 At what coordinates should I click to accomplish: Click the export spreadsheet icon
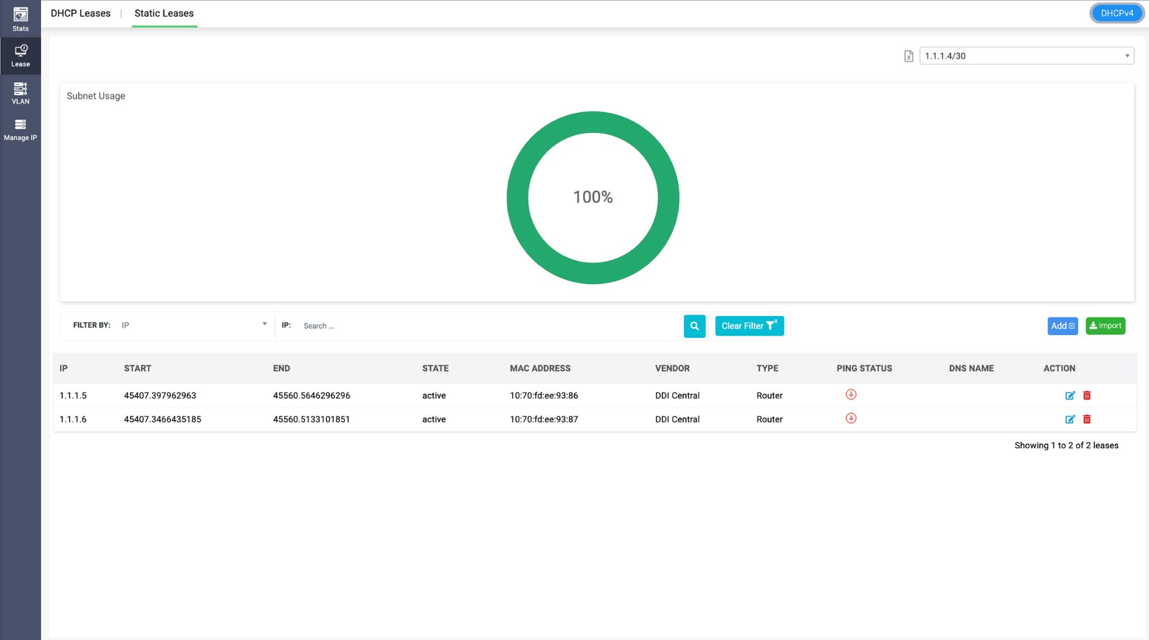coord(908,56)
